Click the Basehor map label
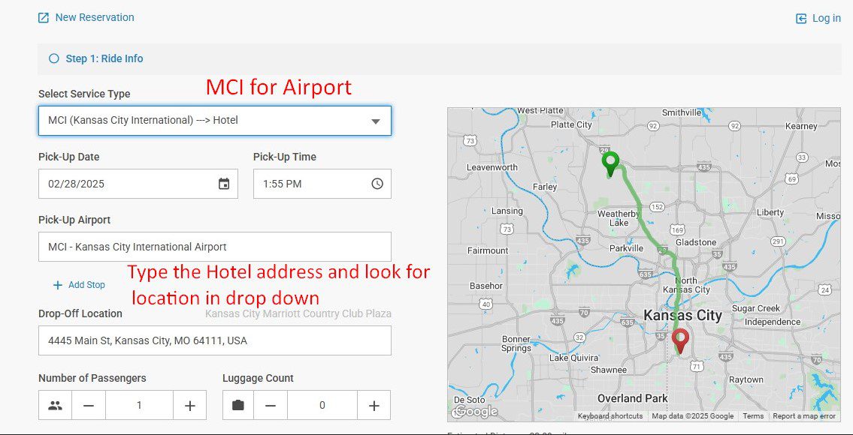This screenshot has width=853, height=435. click(x=486, y=286)
